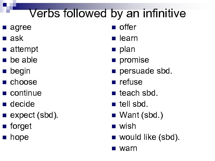Click the bullet marker next to 'offer'
Screen dimensions: 215x161
113,28
